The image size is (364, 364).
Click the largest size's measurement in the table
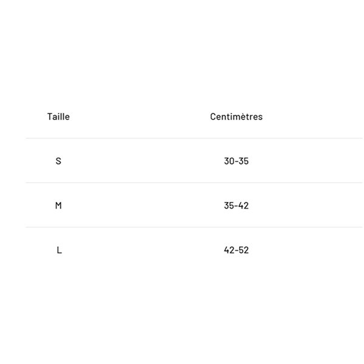coord(236,250)
